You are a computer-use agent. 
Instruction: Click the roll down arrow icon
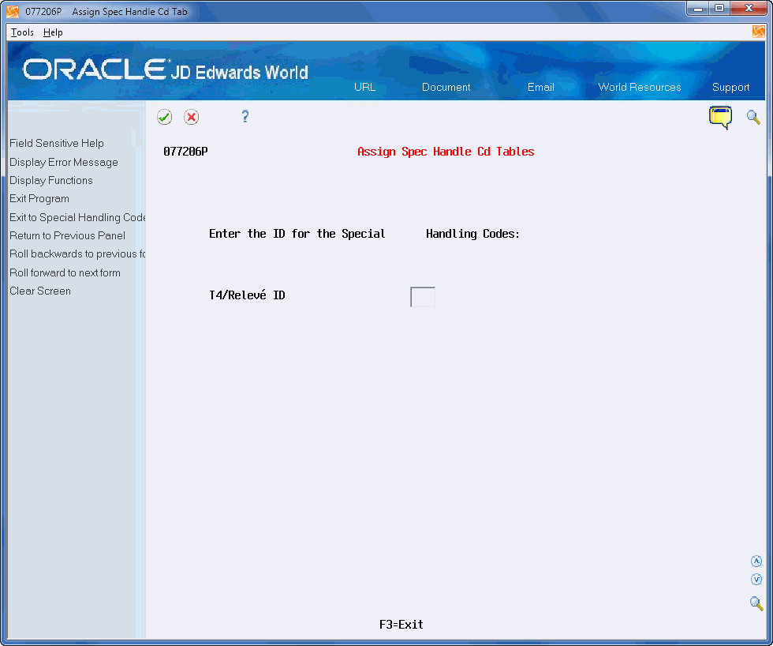point(756,580)
